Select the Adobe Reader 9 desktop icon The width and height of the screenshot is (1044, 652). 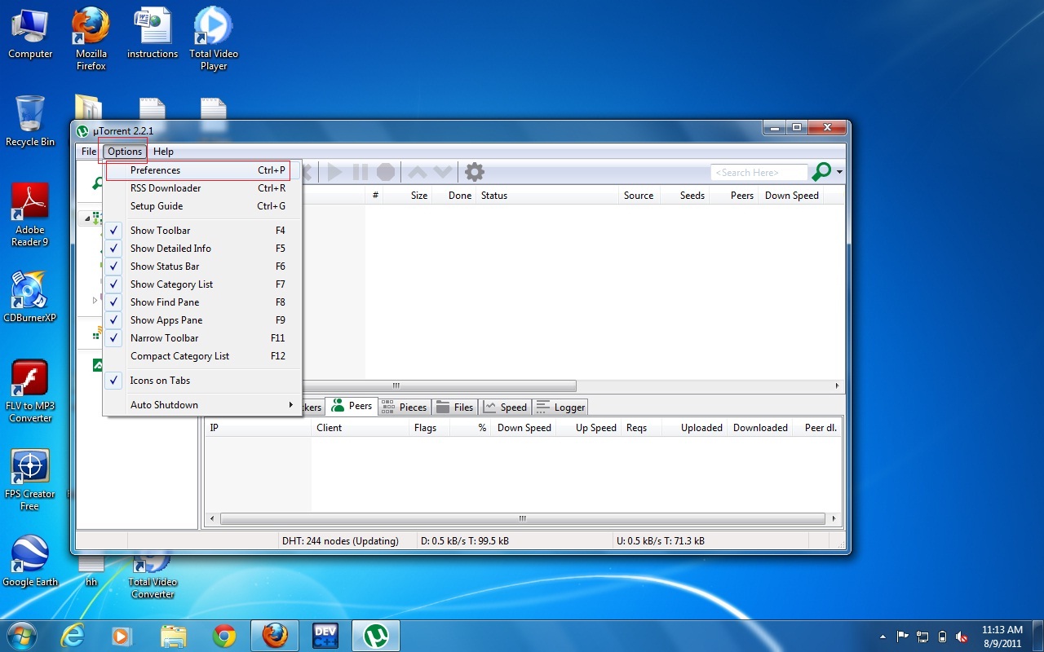[30, 214]
